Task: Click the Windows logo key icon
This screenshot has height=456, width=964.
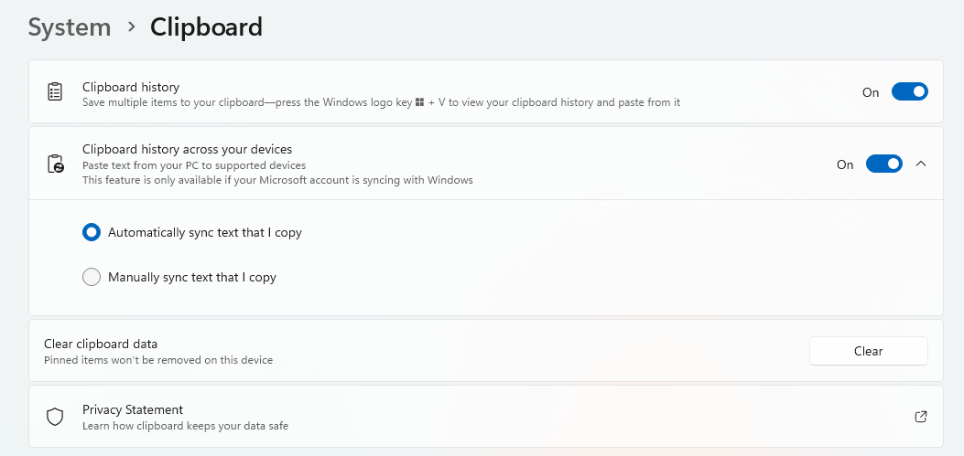Action: tap(420, 102)
